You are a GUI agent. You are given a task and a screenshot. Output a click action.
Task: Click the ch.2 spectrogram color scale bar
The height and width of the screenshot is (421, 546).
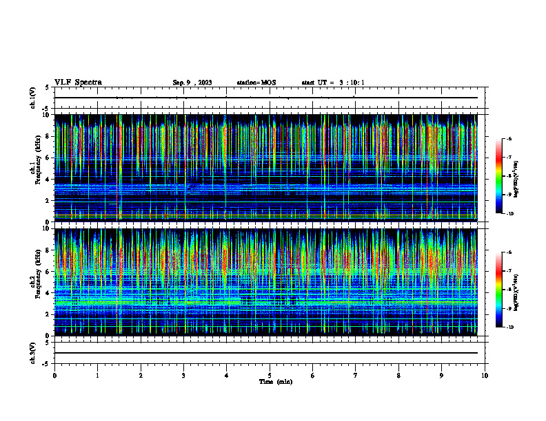(498, 290)
